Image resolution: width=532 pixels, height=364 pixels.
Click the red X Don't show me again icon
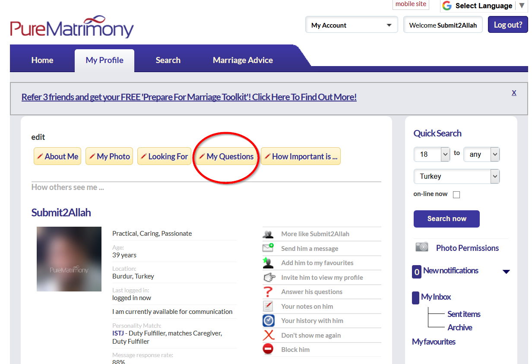[269, 335]
